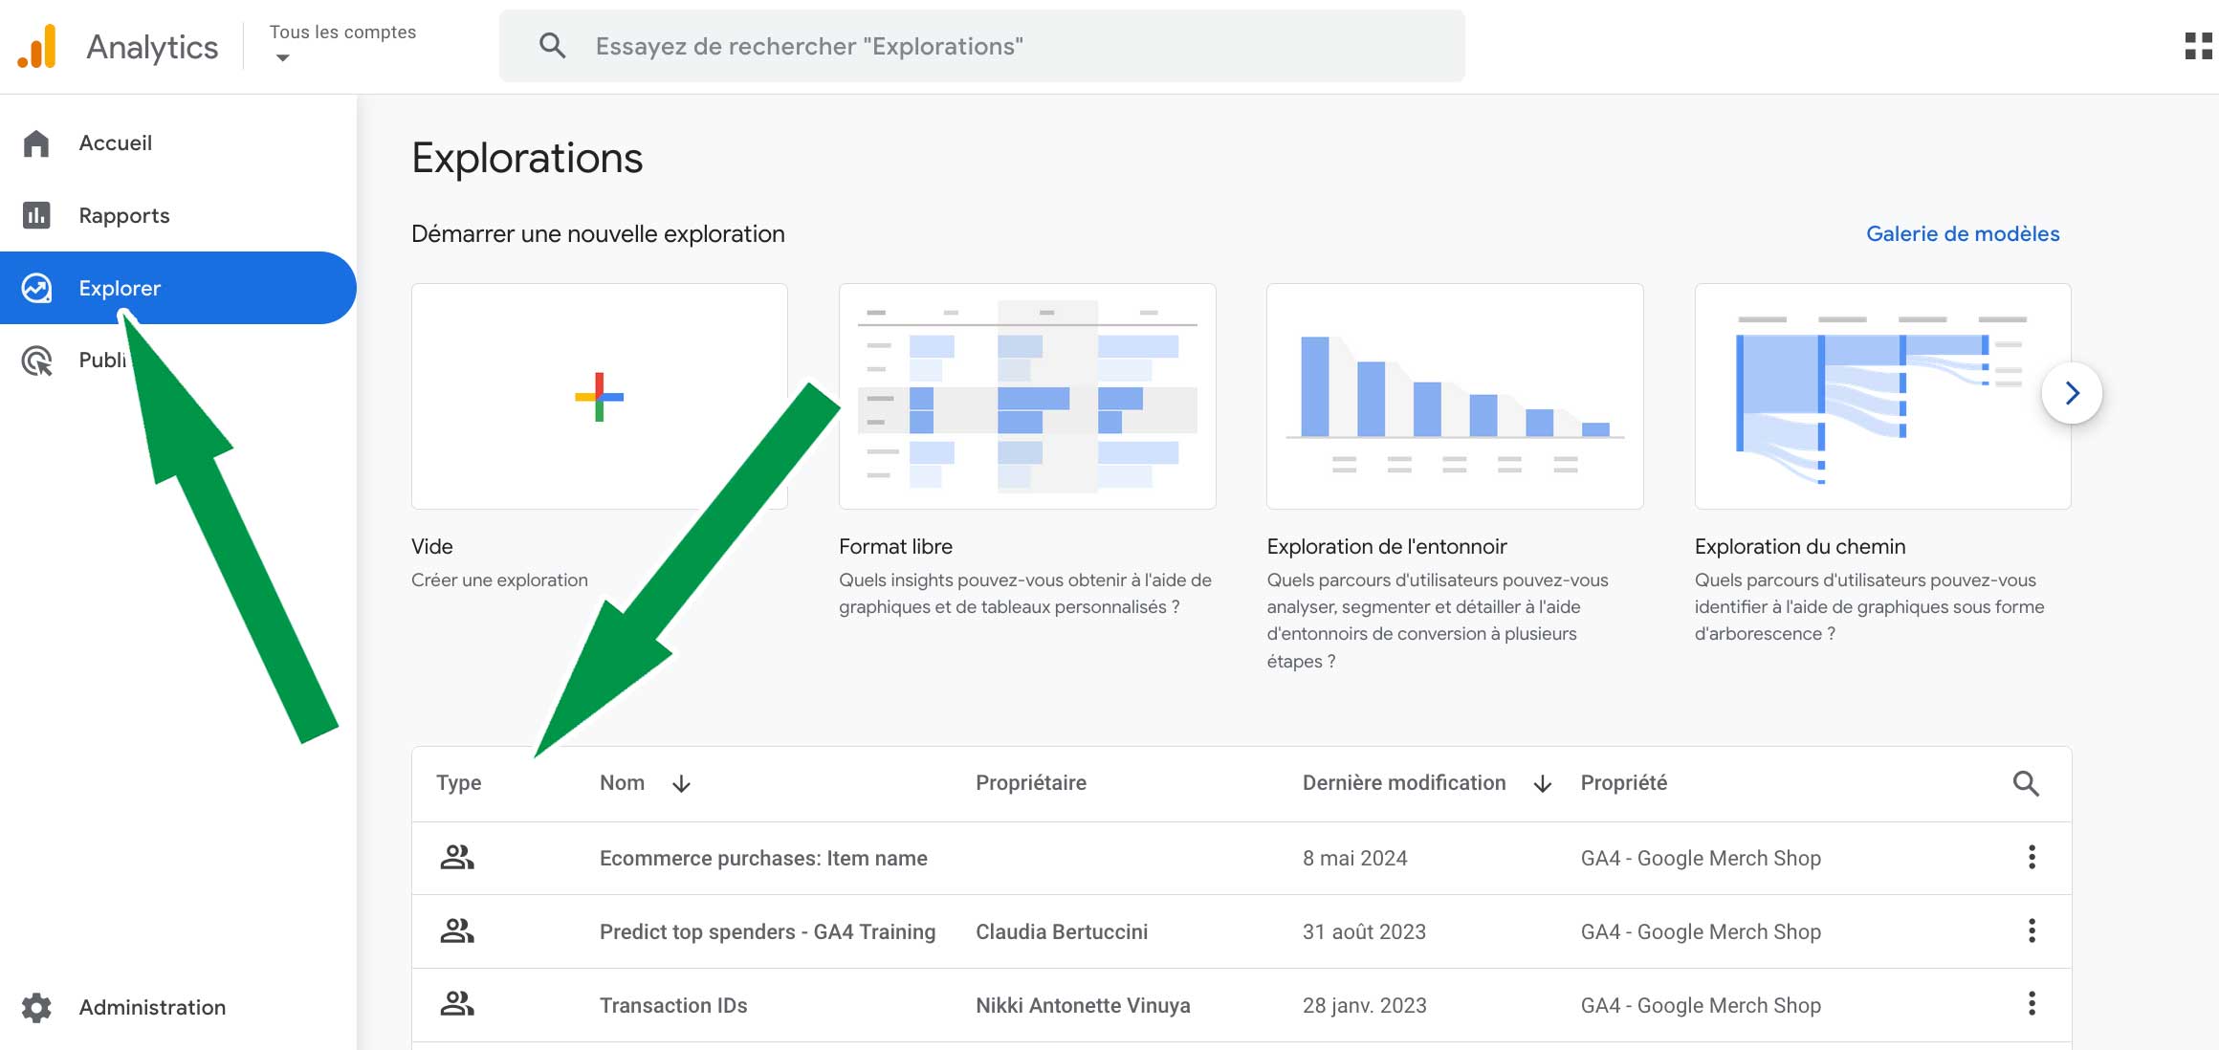Create a blank exploration with plus thumbnail
Viewport: 2219px width, 1050px height.
[x=599, y=396]
